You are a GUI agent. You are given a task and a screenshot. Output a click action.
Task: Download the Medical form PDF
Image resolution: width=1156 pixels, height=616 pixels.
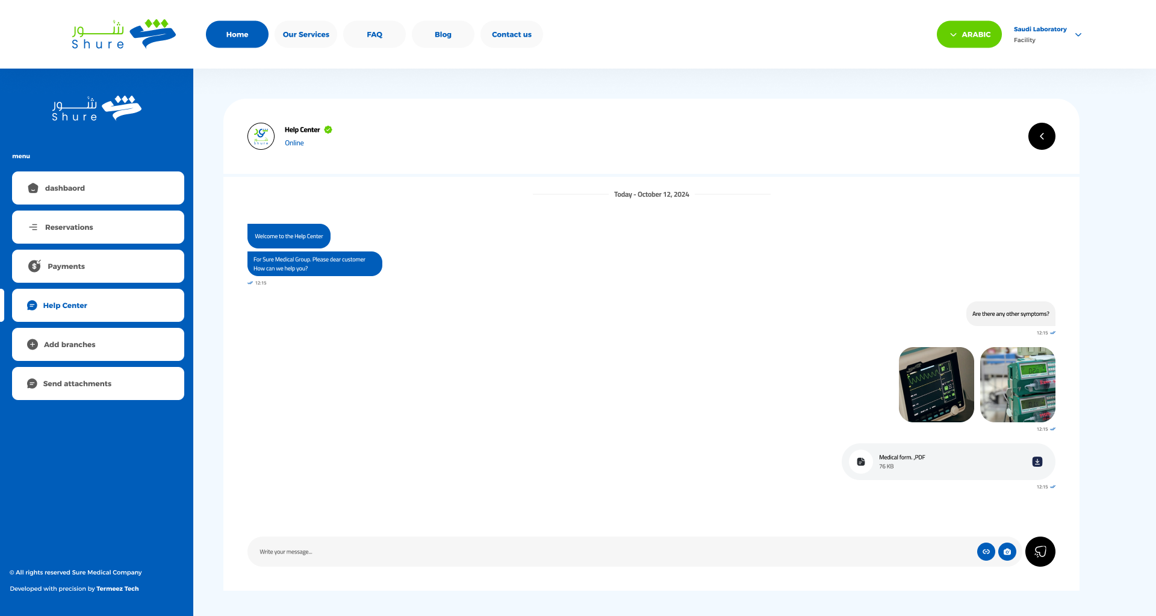1037,461
